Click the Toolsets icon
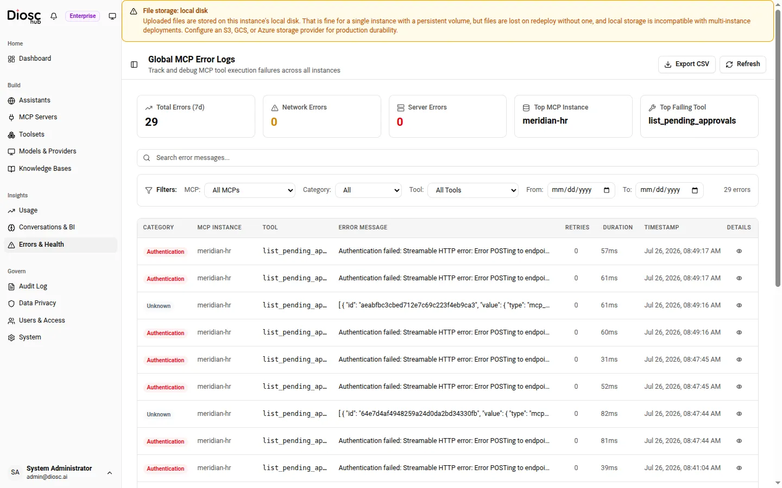The image size is (782, 488). (x=11, y=134)
